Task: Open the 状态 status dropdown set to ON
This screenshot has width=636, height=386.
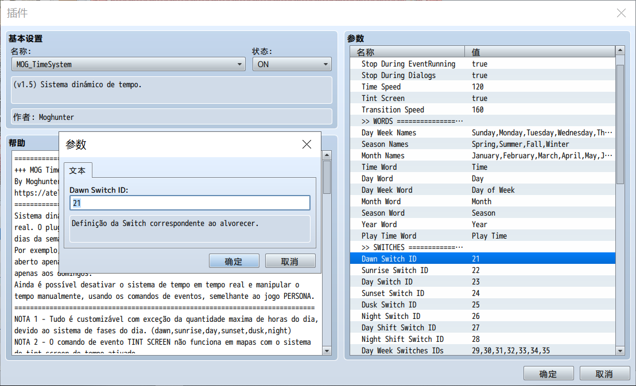Action: point(292,64)
